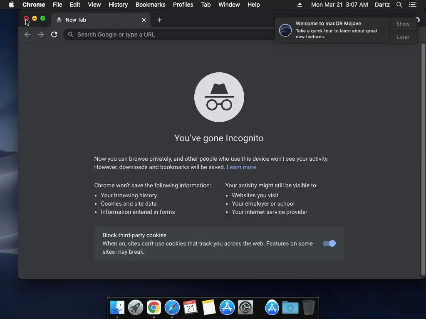Click the Block third-party cookies title
426x319 pixels.
[x=134, y=235]
